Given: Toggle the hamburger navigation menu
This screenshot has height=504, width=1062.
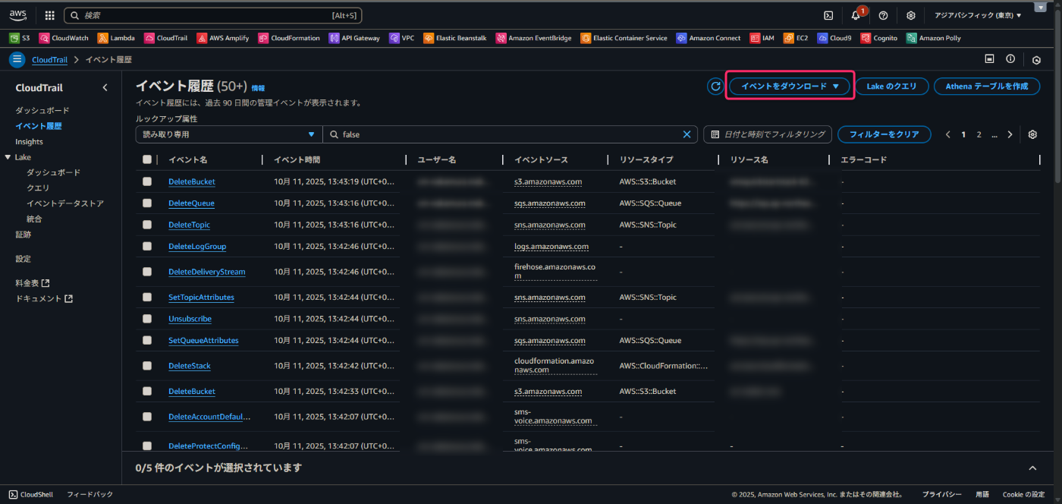Looking at the screenshot, I should click(17, 59).
